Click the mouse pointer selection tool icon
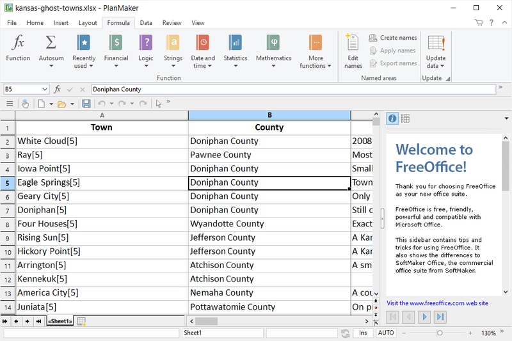The width and height of the screenshot is (512, 341). pos(158,104)
